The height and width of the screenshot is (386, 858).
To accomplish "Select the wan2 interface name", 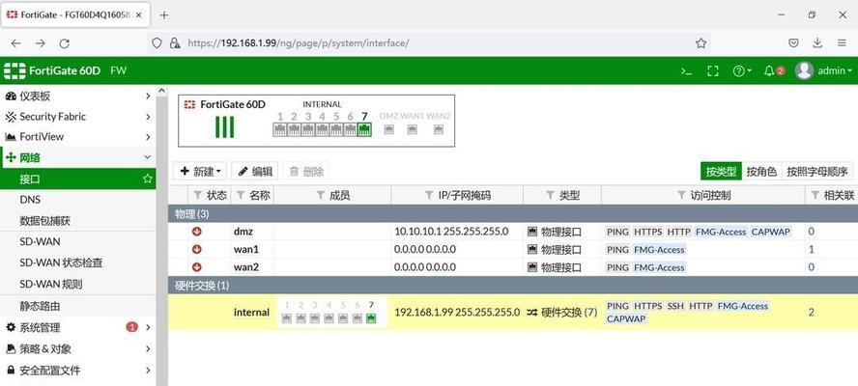I will pyautogui.click(x=245, y=267).
